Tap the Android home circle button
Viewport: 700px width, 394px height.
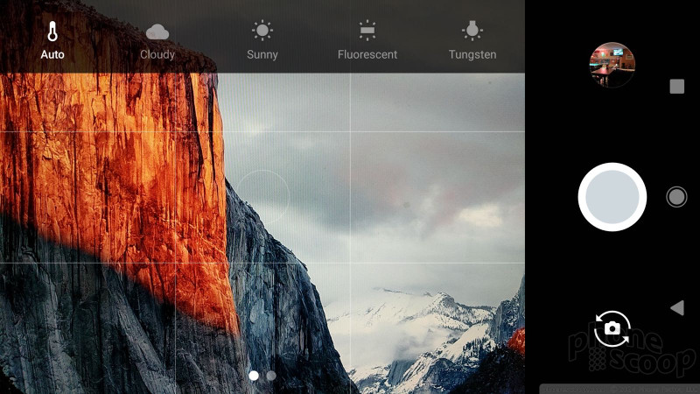[x=676, y=197]
